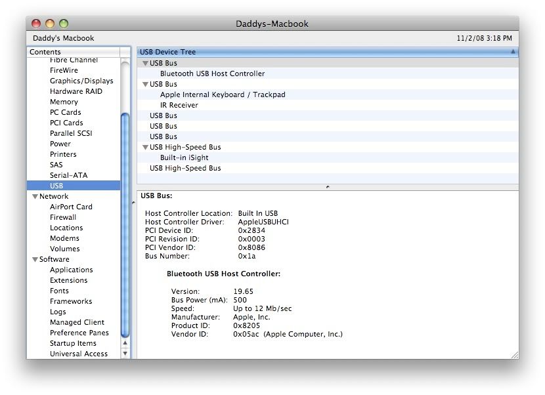
Task: Open Universal Access under Software
Action: point(79,354)
